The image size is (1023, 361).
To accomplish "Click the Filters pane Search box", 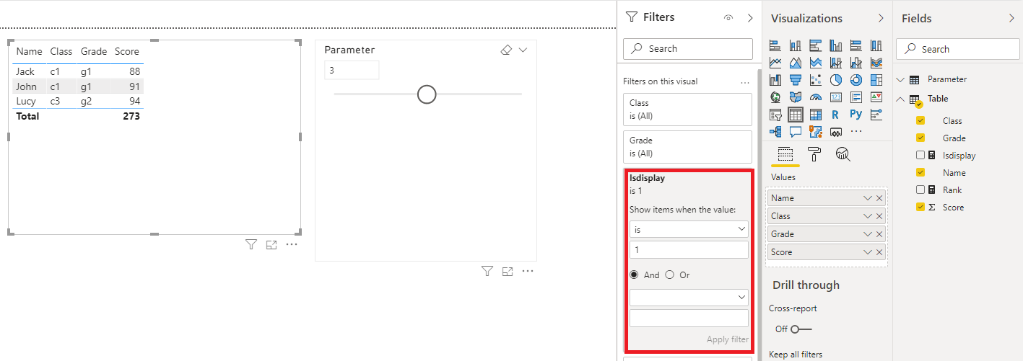I will (687, 48).
